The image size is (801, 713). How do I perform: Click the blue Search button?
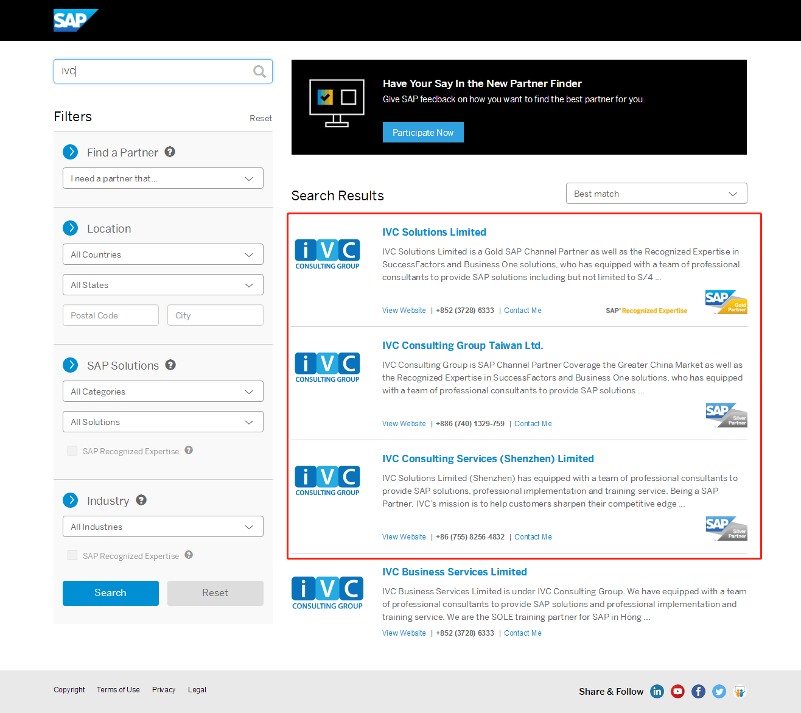(110, 593)
